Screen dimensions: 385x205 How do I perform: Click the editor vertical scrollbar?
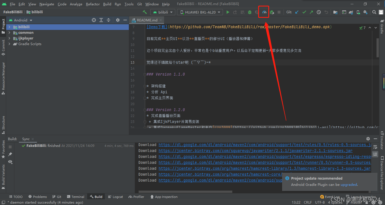(x=378, y=48)
